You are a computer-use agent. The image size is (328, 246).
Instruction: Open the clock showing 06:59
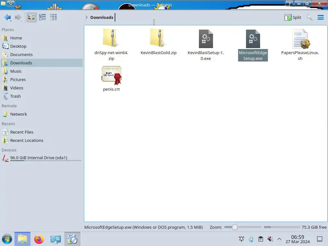298,239
